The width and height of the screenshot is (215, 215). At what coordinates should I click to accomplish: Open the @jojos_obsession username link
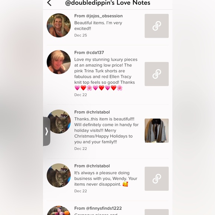coord(104,16)
